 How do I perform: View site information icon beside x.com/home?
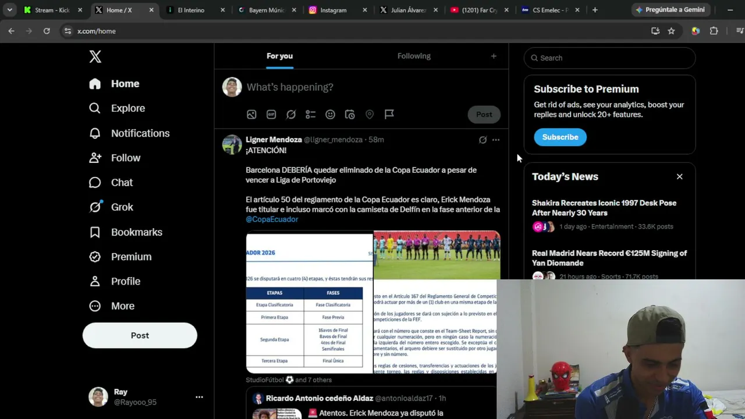pyautogui.click(x=68, y=31)
